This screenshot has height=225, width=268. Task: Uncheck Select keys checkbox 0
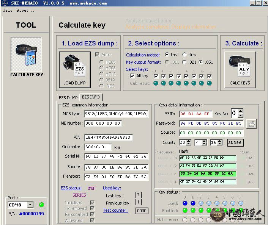156,76
